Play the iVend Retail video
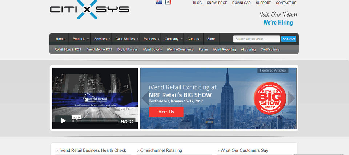 (x=63, y=121)
